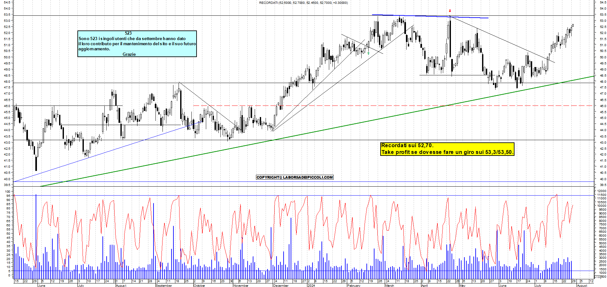Viewport: 607px width, 287px height.
Task: Click the "2024" year label on the date axis
Action: pyautogui.click(x=311, y=285)
